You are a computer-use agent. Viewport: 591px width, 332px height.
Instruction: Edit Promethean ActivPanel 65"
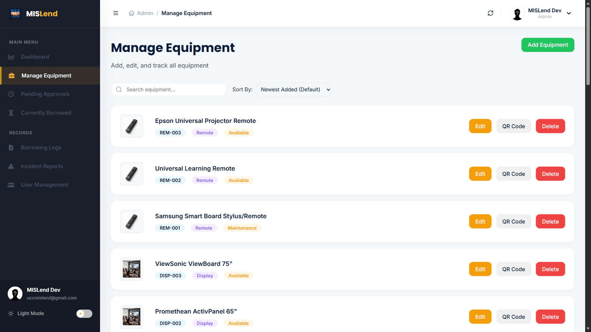click(480, 317)
